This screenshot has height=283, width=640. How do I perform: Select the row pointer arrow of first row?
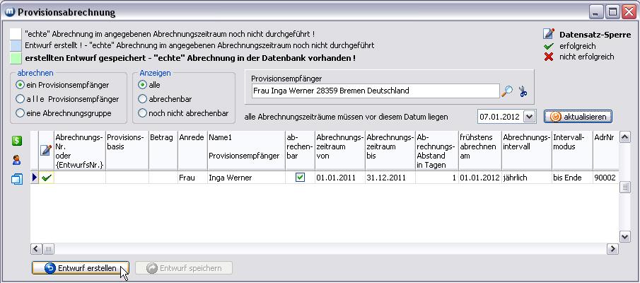pos(35,178)
